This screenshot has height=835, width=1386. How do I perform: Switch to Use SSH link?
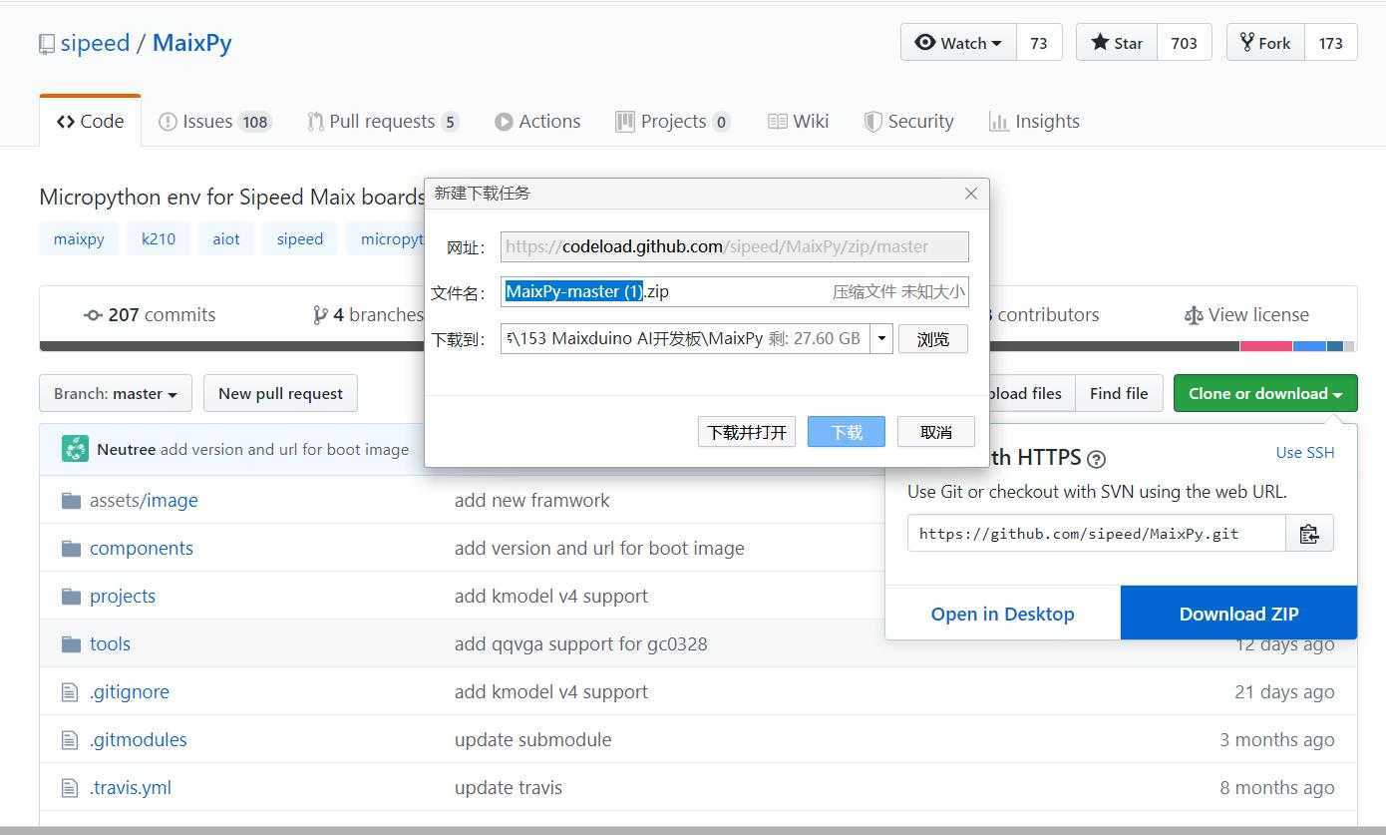tap(1305, 453)
